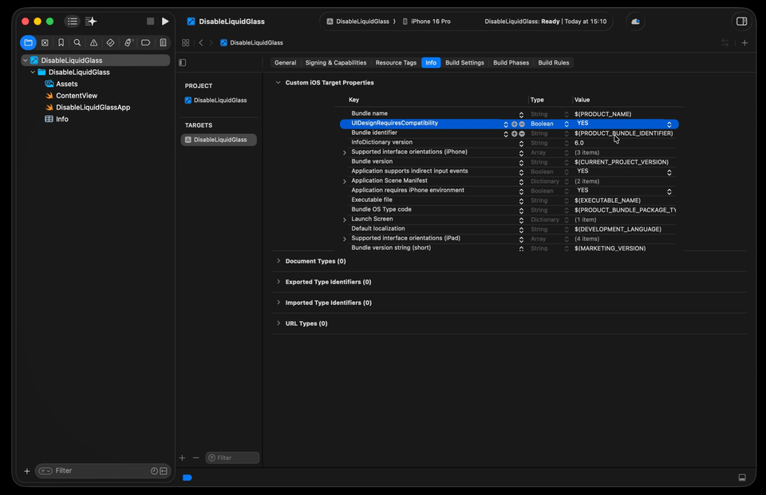
Task: Expand Supported interface orientations (iPhone)
Action: click(x=345, y=153)
